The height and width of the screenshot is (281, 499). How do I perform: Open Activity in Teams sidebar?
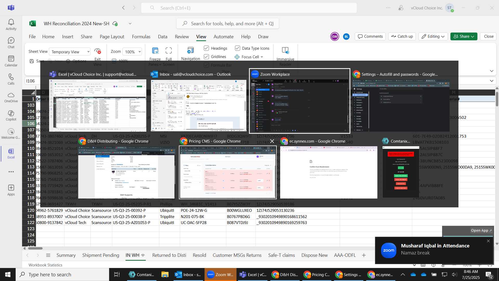coord(11,25)
